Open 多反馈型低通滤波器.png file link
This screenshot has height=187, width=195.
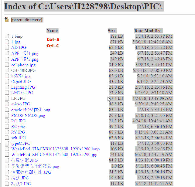point(35,166)
